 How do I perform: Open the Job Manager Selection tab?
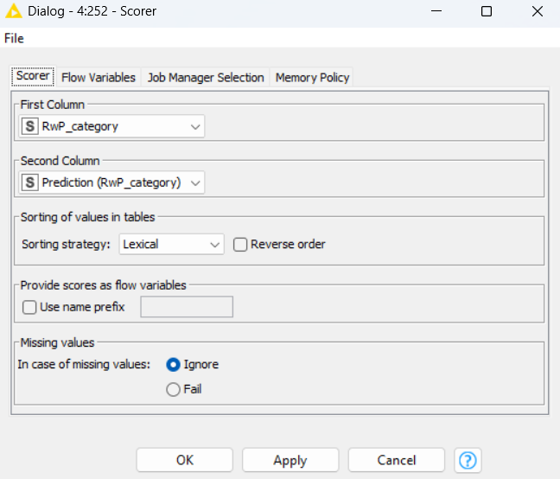(206, 77)
